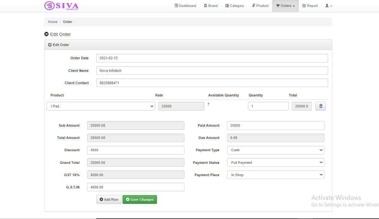Image resolution: width=379 pixels, height=219 pixels.
Task: Delete the I Pad product row
Action: click(321, 106)
